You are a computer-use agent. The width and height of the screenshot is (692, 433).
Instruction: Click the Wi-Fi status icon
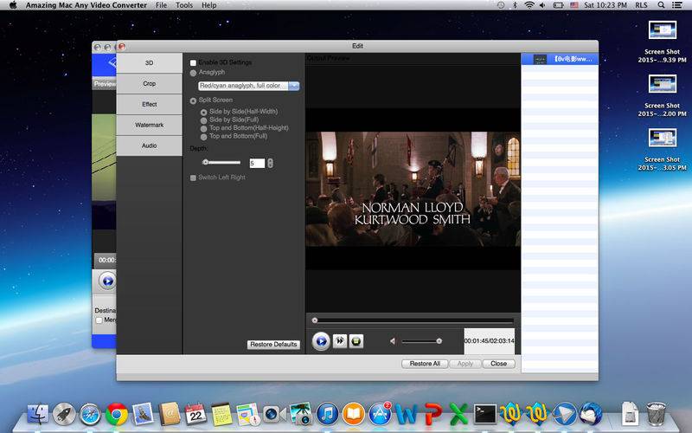(x=529, y=5)
